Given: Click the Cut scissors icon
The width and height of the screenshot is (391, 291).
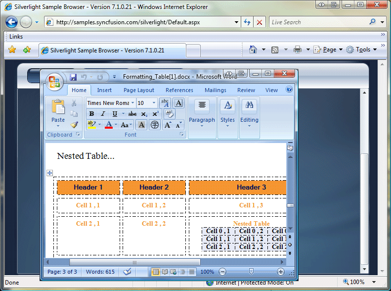Looking at the screenshot, I should point(74,103).
